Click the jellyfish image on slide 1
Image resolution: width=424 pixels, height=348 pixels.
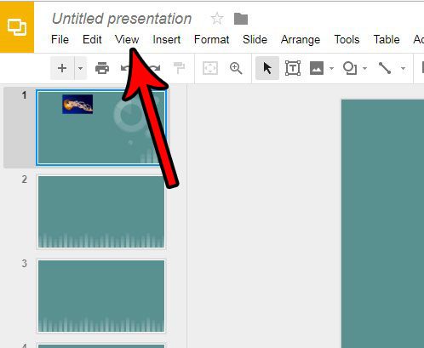pyautogui.click(x=77, y=105)
